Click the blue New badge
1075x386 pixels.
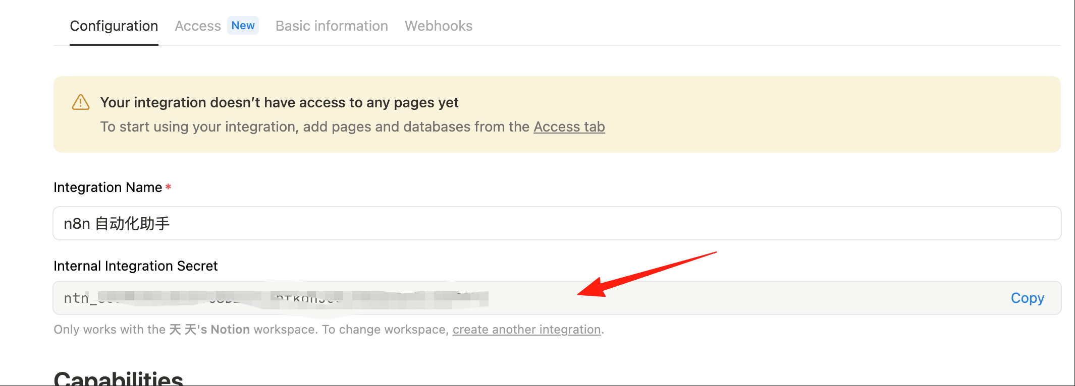pyautogui.click(x=243, y=26)
